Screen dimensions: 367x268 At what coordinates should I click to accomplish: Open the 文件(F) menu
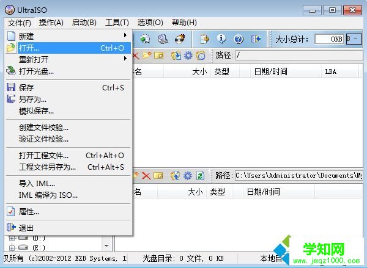20,23
